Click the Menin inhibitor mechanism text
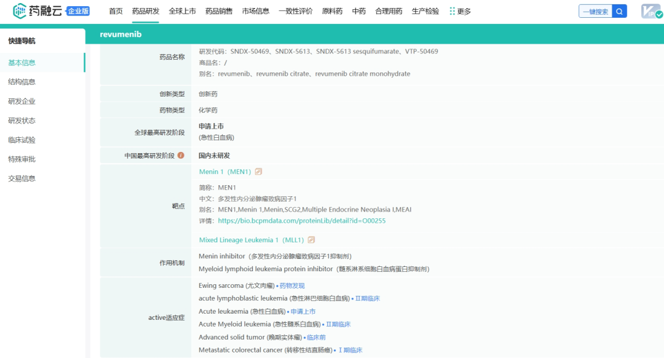The image size is (664, 358). coord(275,257)
